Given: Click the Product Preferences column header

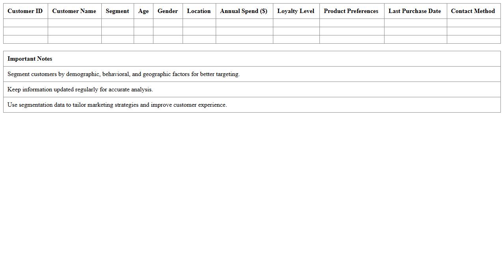Looking at the screenshot, I should 351,11.
